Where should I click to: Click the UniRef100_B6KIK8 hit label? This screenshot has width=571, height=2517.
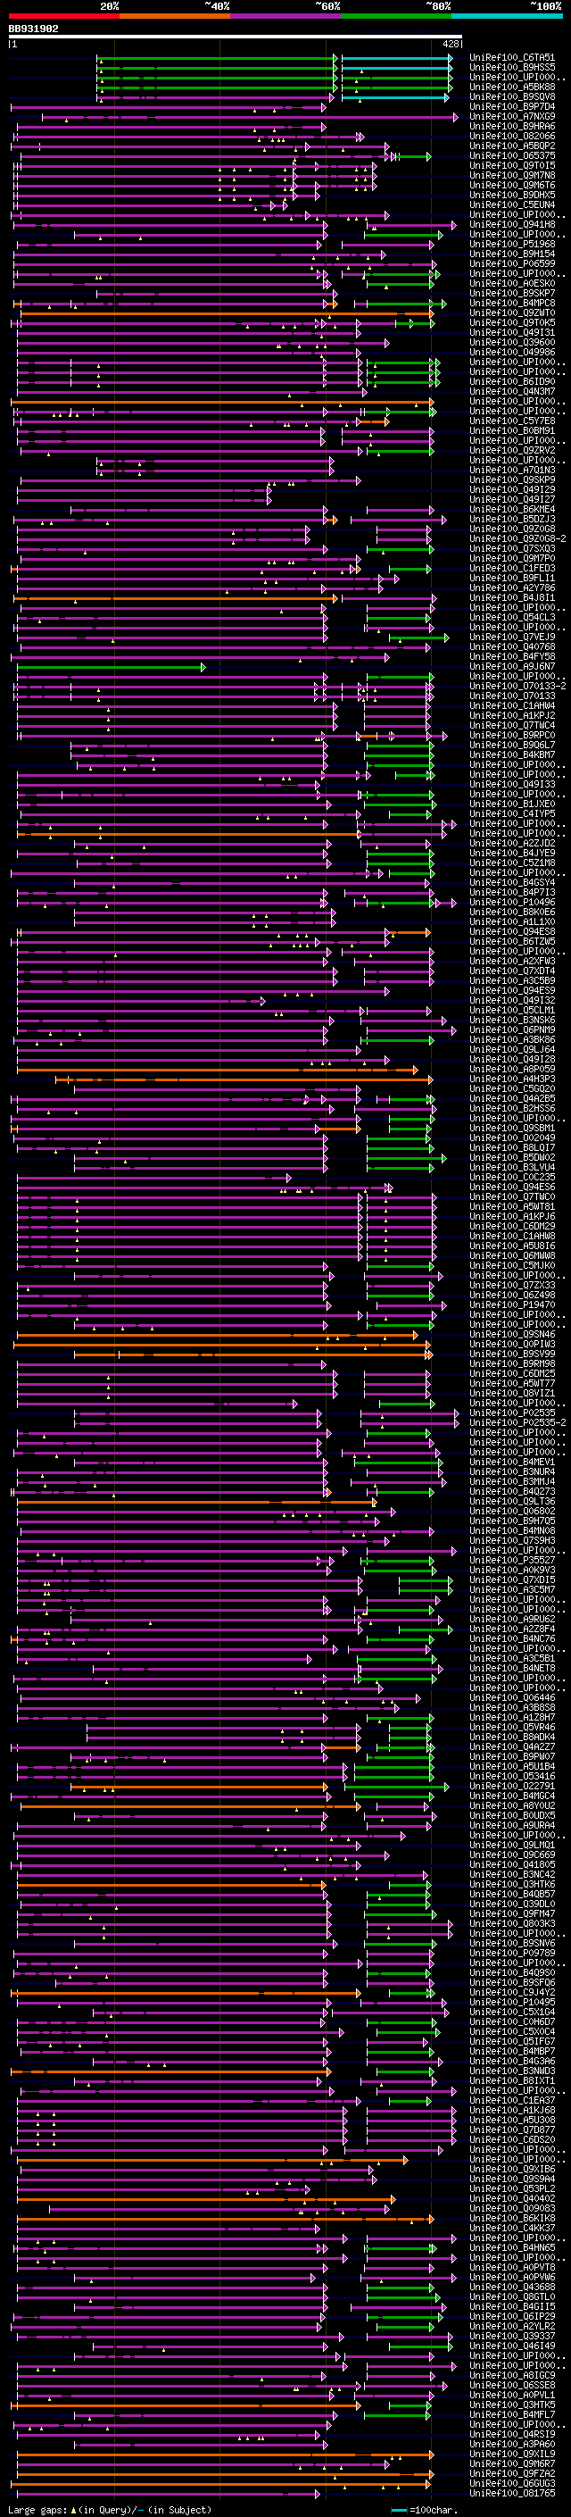pos(512,2219)
